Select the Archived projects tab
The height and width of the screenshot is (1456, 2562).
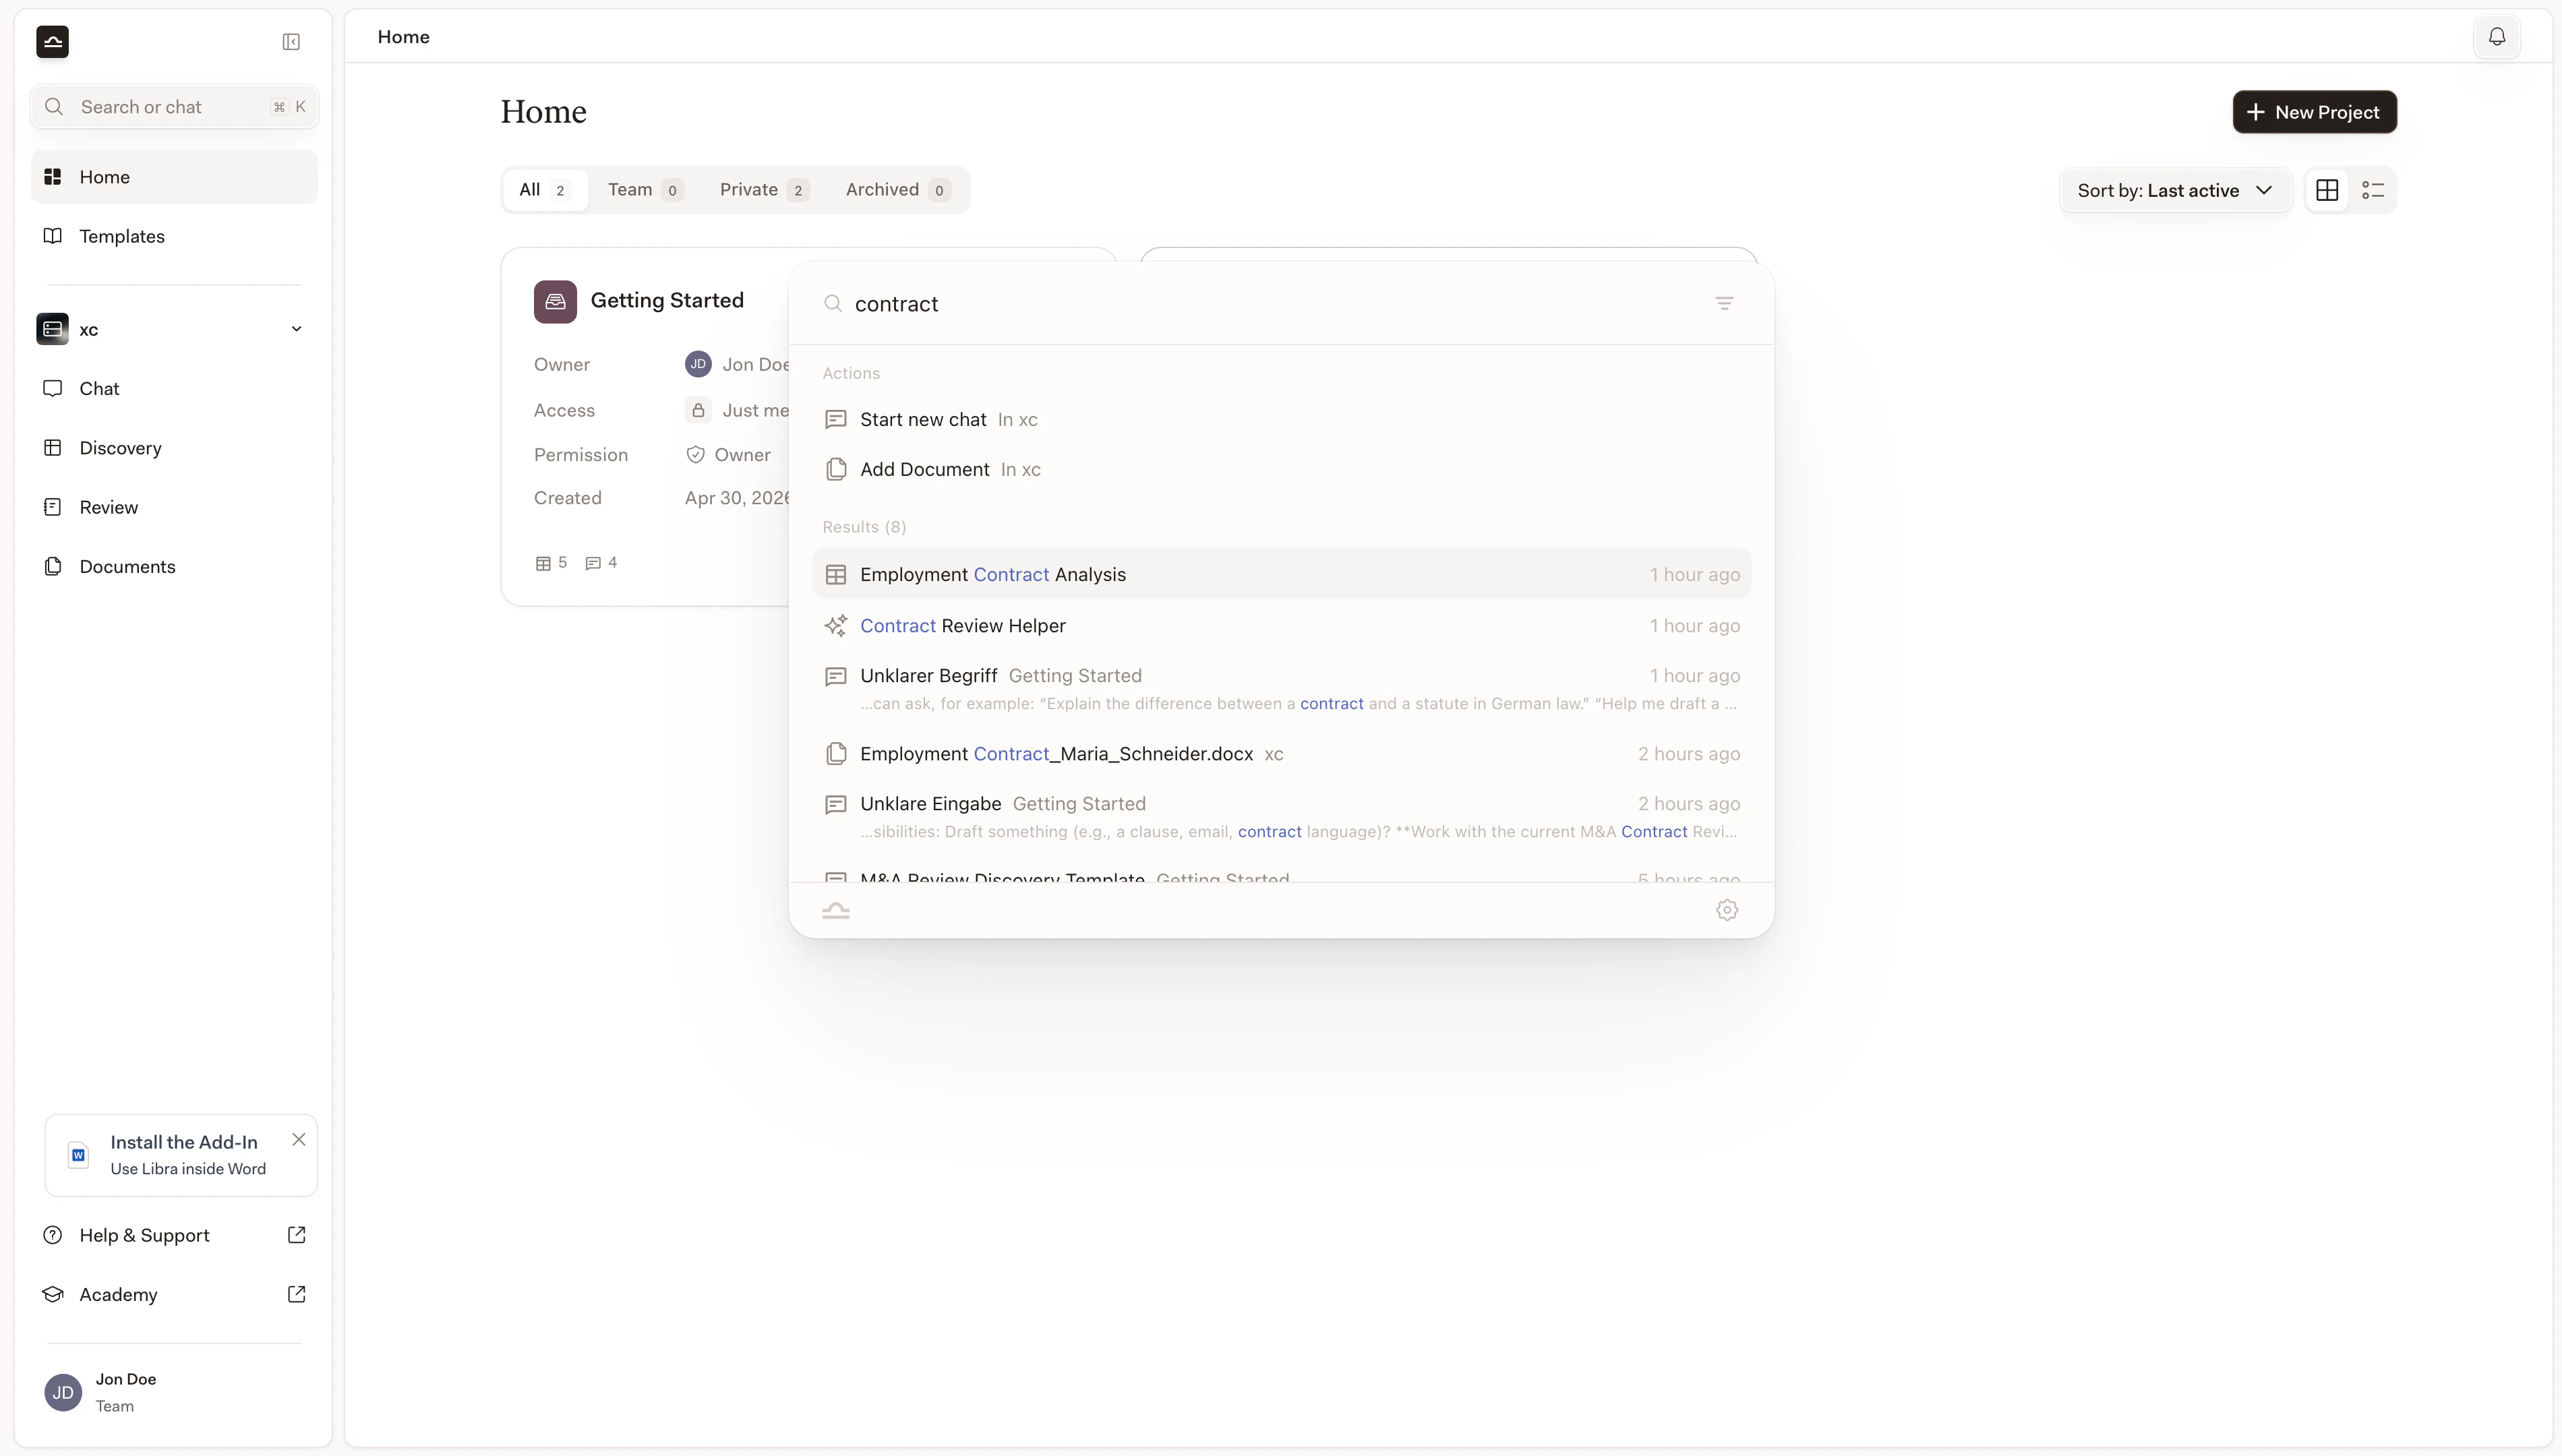click(897, 190)
